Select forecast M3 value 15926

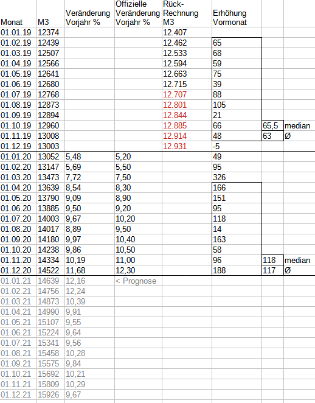tap(50, 394)
